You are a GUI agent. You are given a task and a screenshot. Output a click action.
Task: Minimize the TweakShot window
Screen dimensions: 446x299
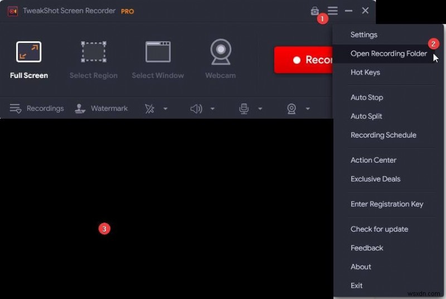coord(349,11)
